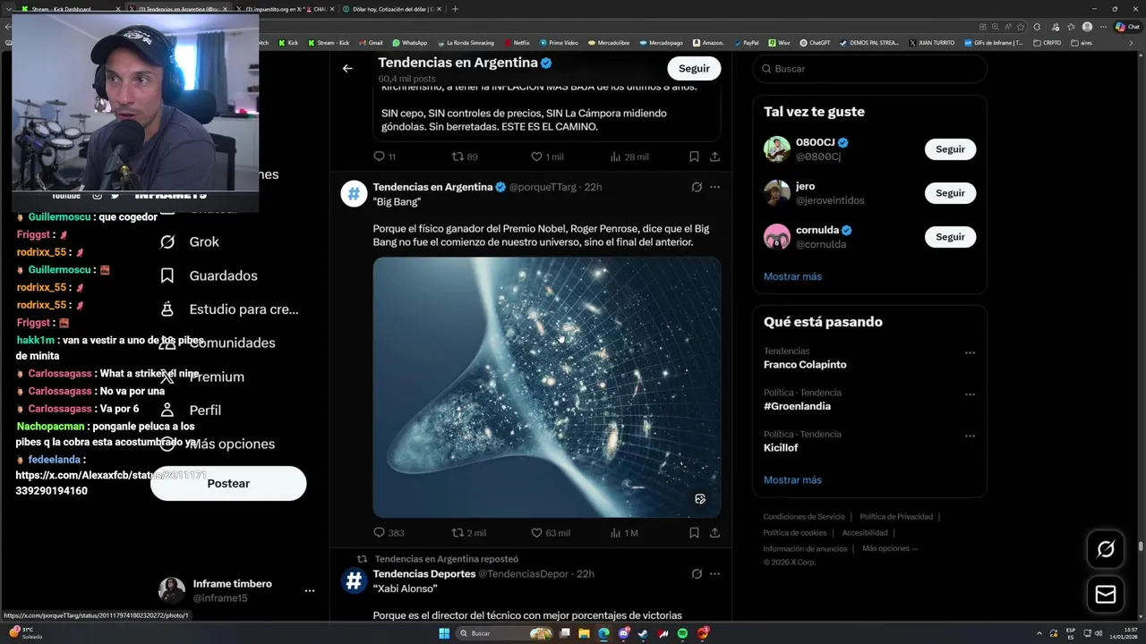The height and width of the screenshot is (644, 1146).
Task: Follow cornulda account
Action: (x=950, y=237)
